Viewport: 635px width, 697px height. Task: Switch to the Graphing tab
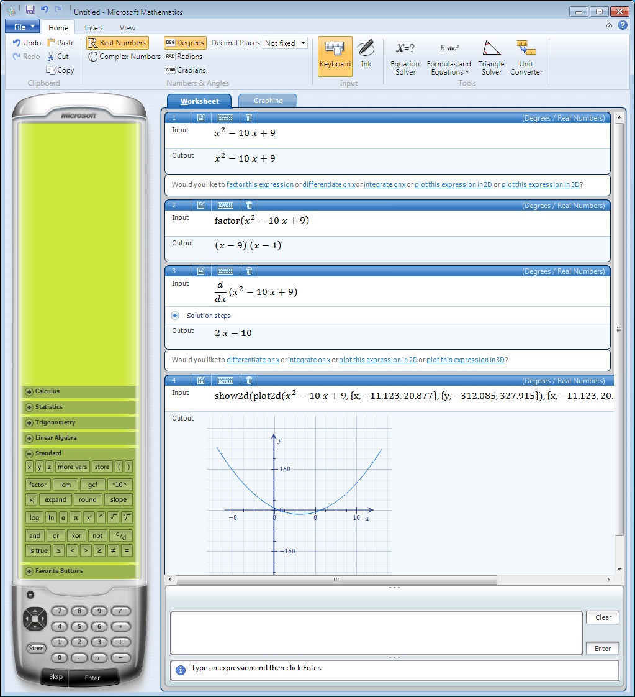click(268, 100)
